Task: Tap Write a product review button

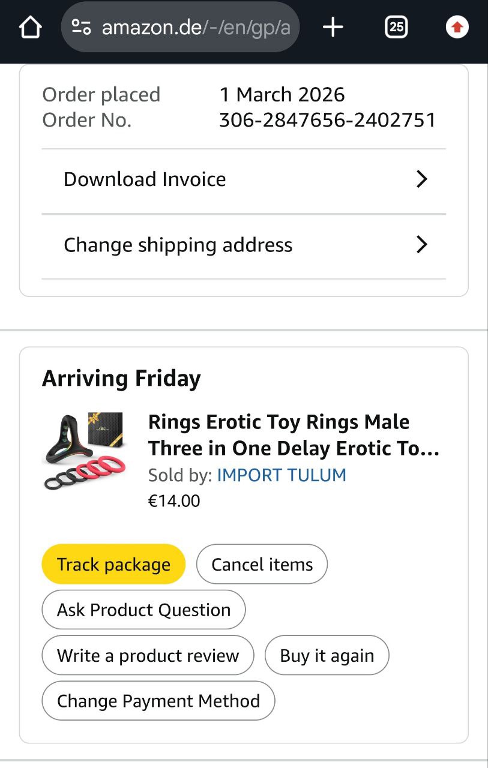Action: click(148, 655)
